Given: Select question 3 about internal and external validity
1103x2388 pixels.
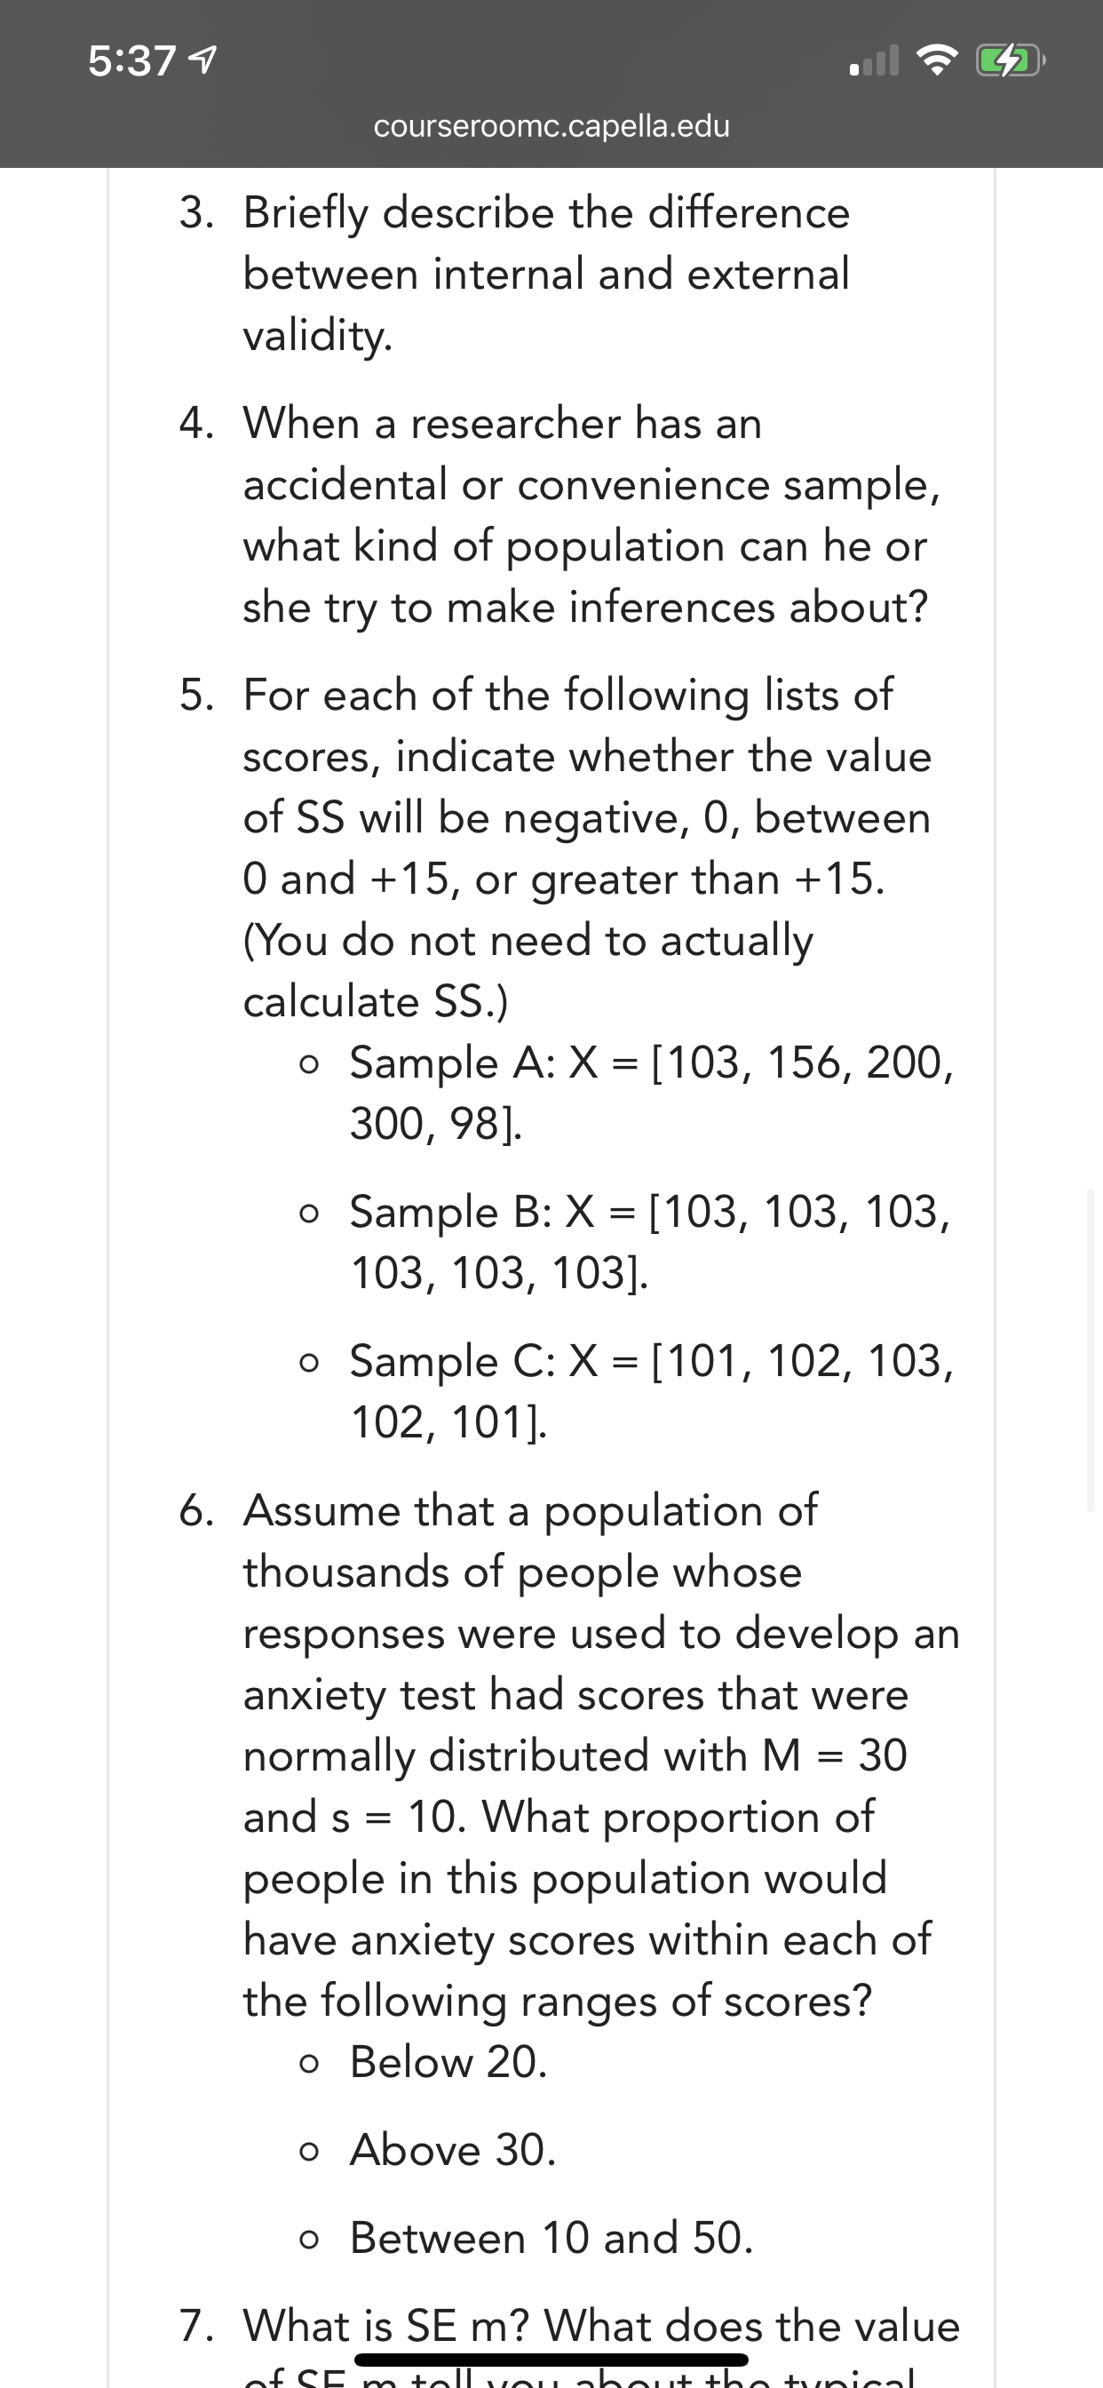Looking at the screenshot, I should pos(547,275).
